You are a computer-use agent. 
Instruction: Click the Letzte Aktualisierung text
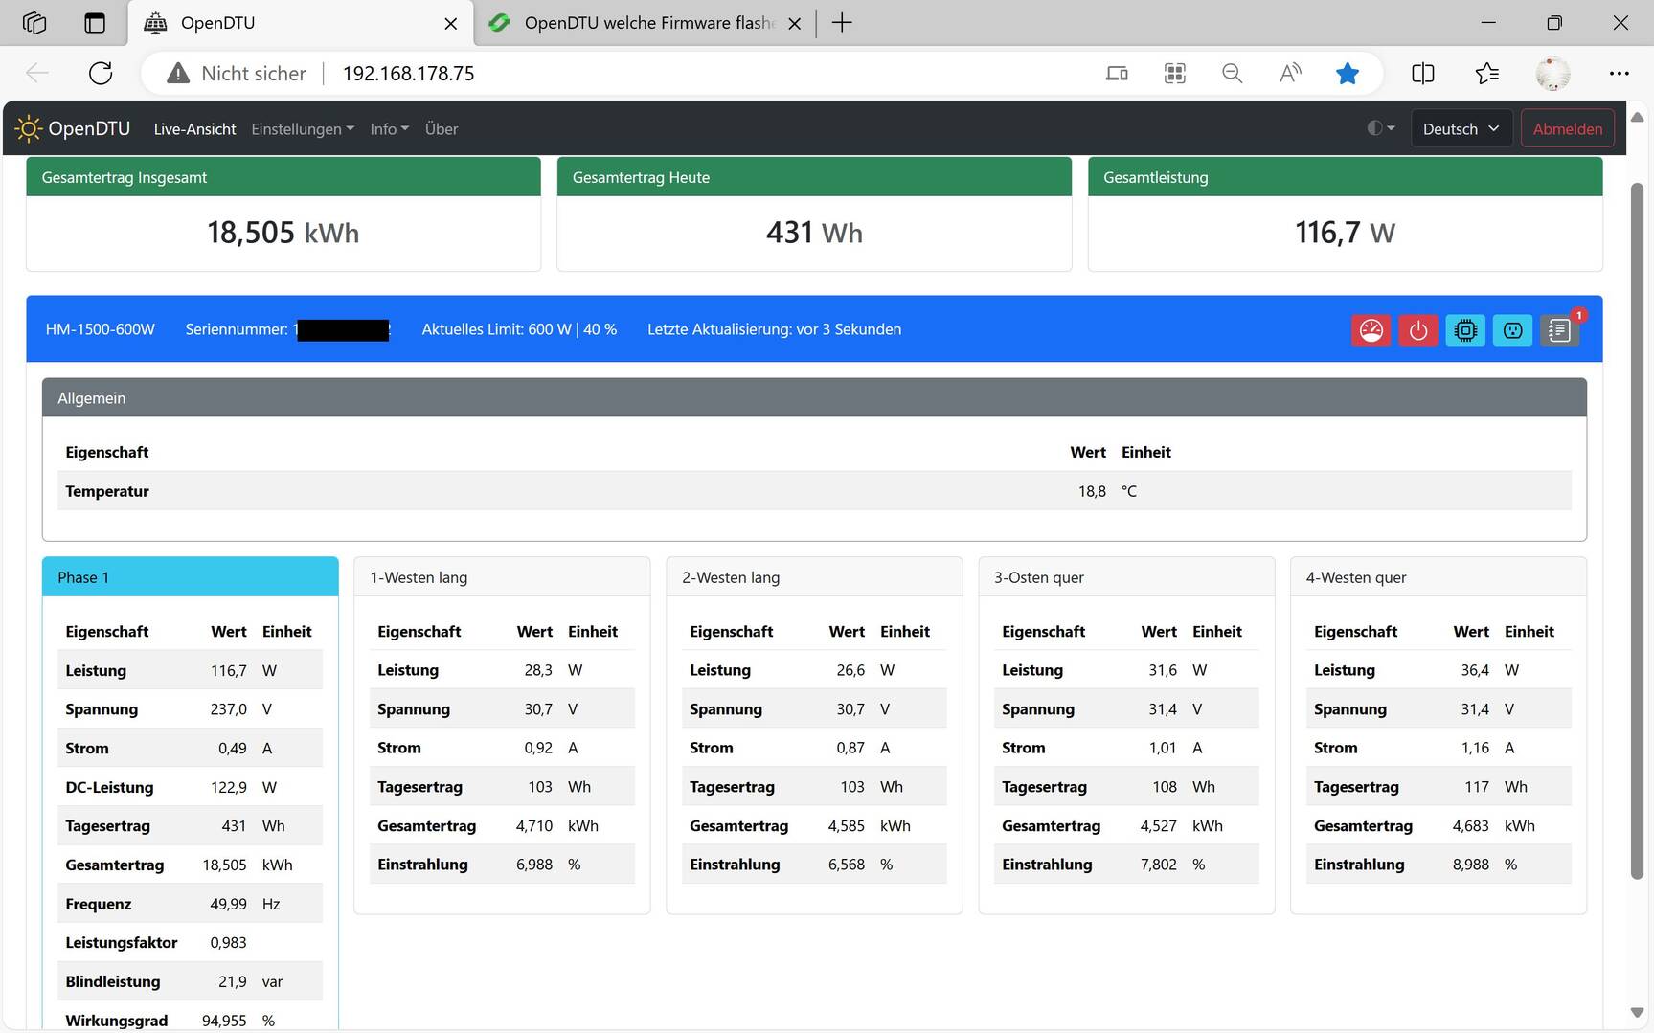point(774,329)
